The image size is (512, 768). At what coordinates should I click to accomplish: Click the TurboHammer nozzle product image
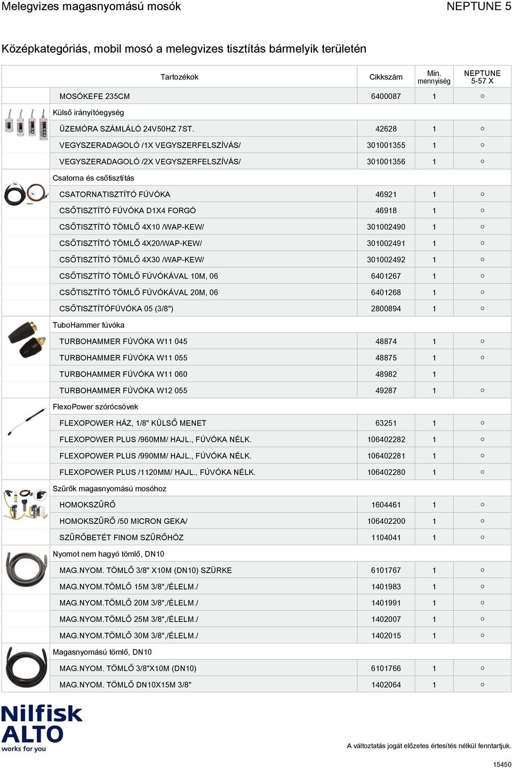click(x=24, y=339)
